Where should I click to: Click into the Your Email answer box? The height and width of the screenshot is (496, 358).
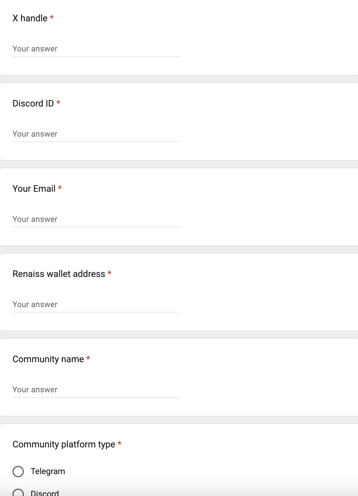(96, 219)
